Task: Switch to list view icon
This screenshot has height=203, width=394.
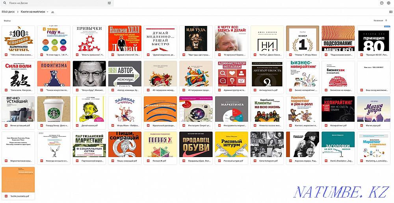Action: point(391,12)
